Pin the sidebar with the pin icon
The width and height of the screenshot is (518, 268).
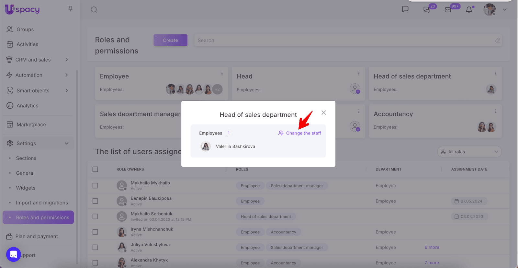click(x=70, y=9)
